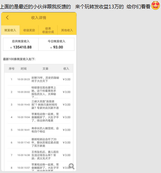Tap the back arrow in header

(7, 18)
